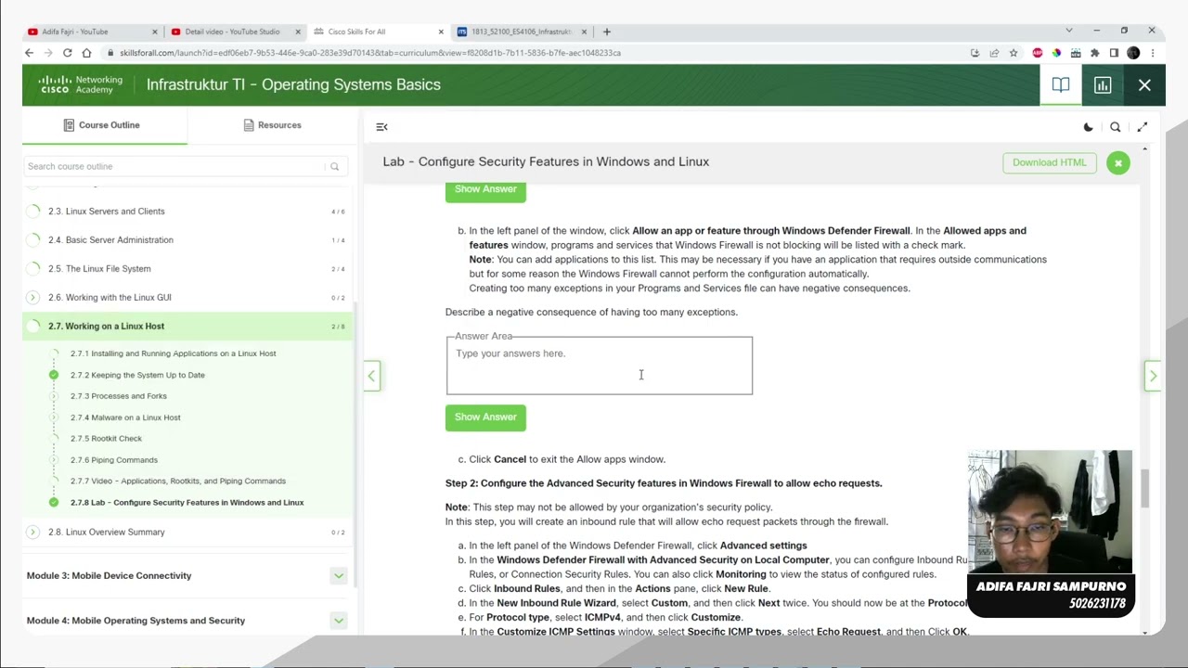The width and height of the screenshot is (1188, 668).
Task: Expand Module 4 Mobile Operating Systems chevron
Action: coord(338,621)
